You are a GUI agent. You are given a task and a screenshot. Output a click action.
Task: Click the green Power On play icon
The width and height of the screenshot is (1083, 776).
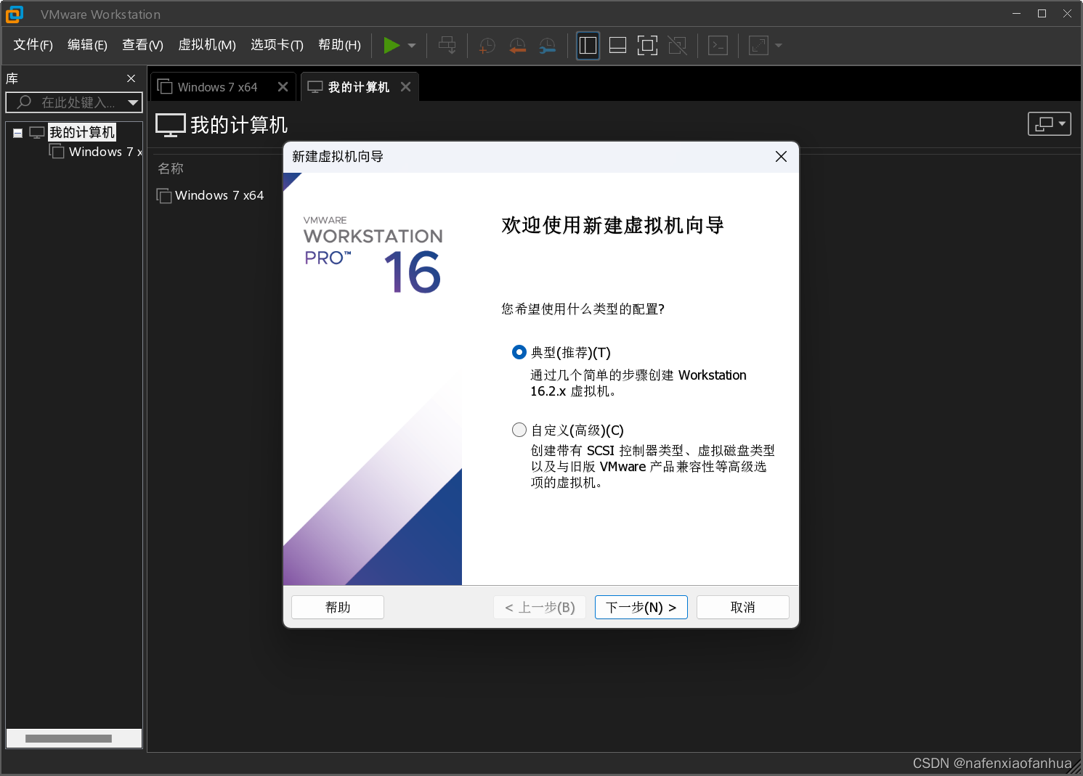click(x=392, y=45)
